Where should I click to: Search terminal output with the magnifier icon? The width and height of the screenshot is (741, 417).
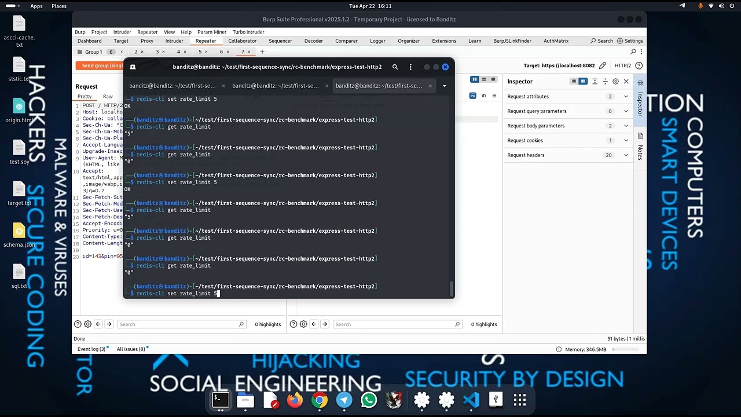tap(395, 67)
